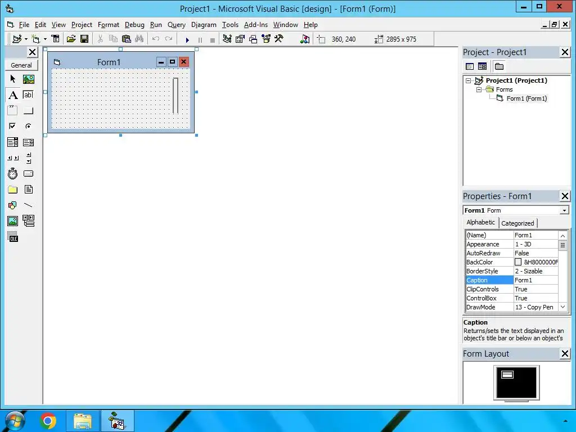Image resolution: width=576 pixels, height=432 pixels.
Task: Select the PictureBox control tool
Action: click(x=28, y=79)
